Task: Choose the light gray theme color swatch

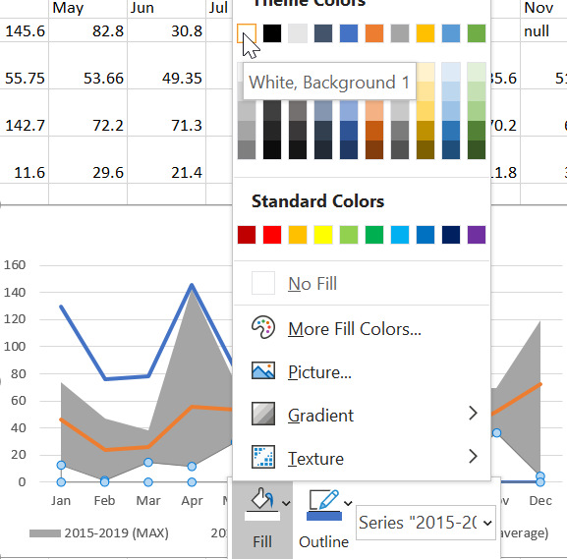Action: [x=298, y=33]
